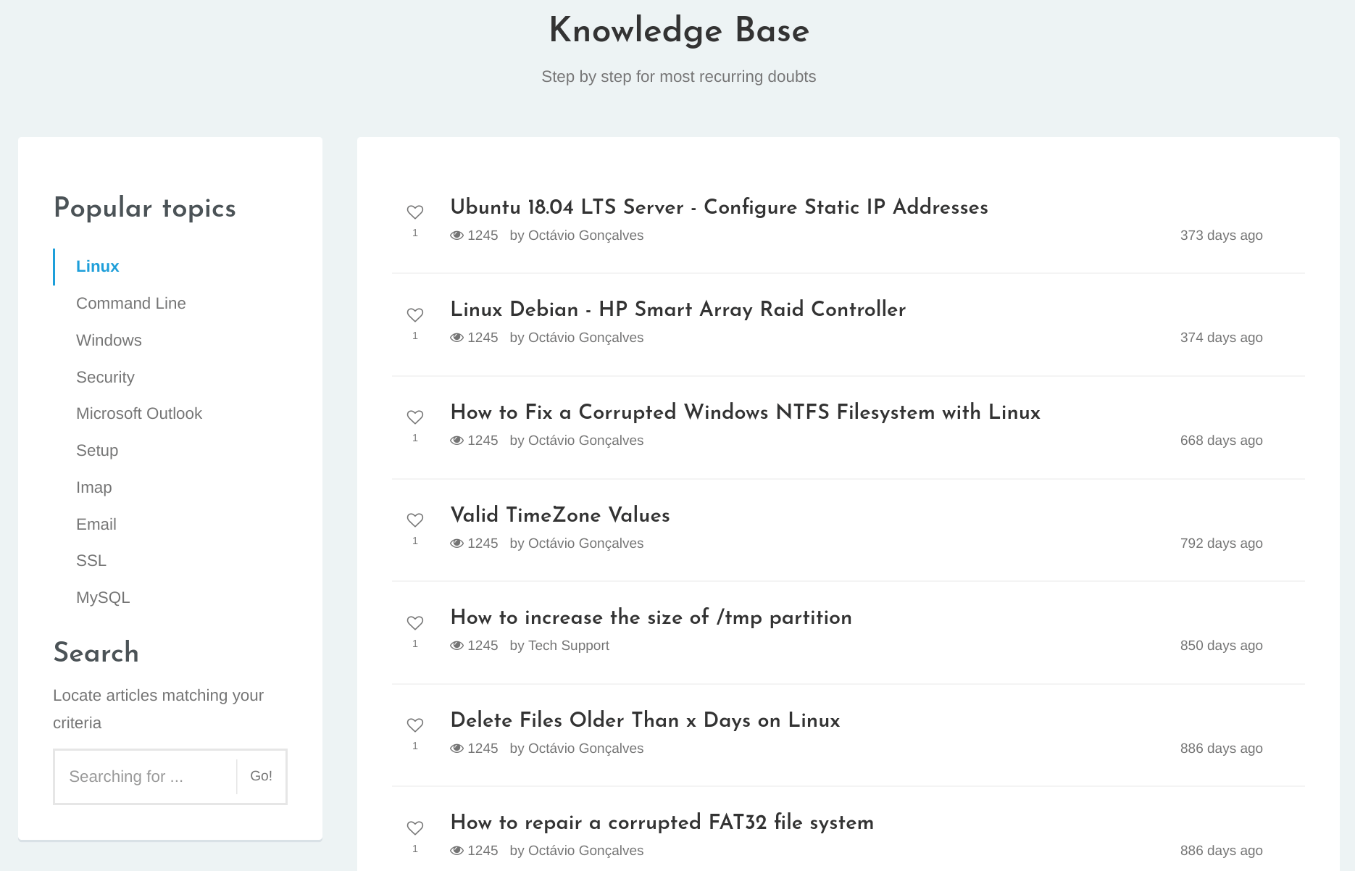Click the Popular topics heading
1355x871 pixels.
coord(145,208)
